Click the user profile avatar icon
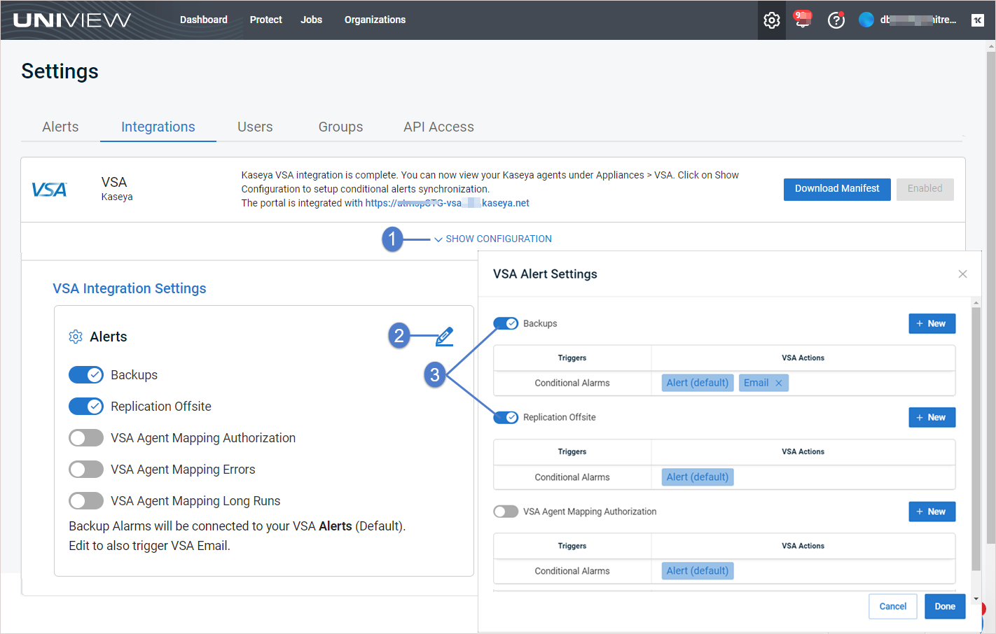 point(866,20)
